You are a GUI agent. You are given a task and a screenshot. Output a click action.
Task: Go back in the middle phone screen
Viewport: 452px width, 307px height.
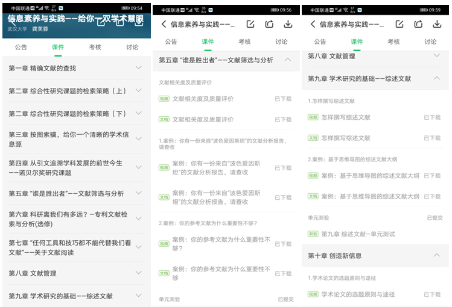pyautogui.click(x=164, y=24)
